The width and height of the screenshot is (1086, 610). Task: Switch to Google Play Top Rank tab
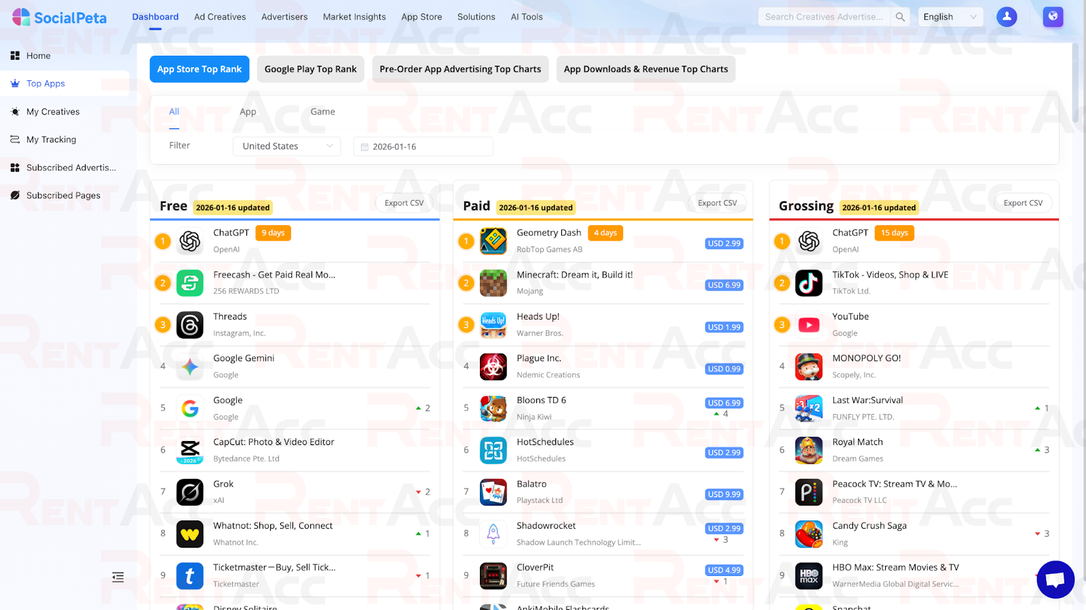coord(311,69)
